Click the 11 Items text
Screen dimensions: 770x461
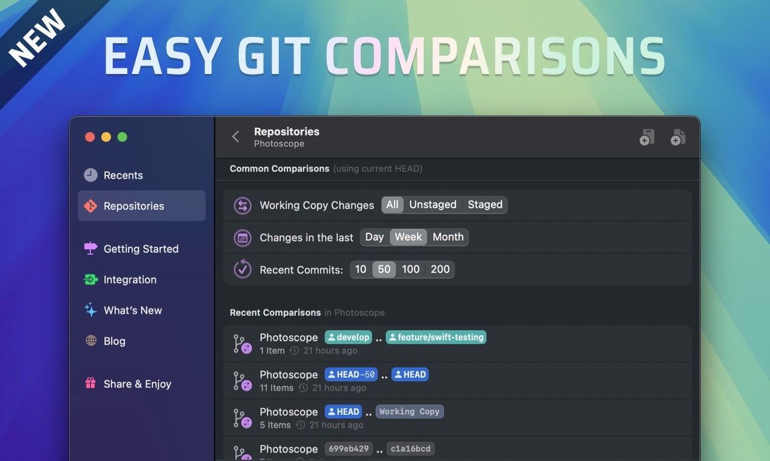coord(276,388)
